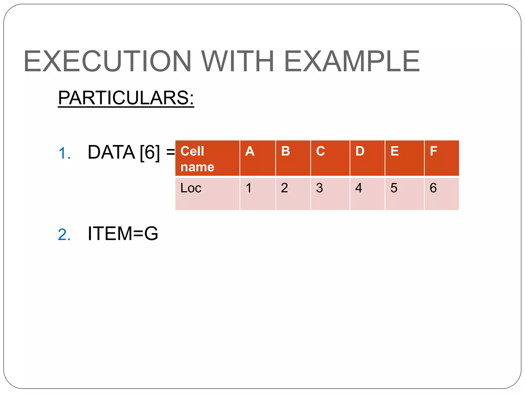Click the DATA [6] = text

click(x=131, y=152)
